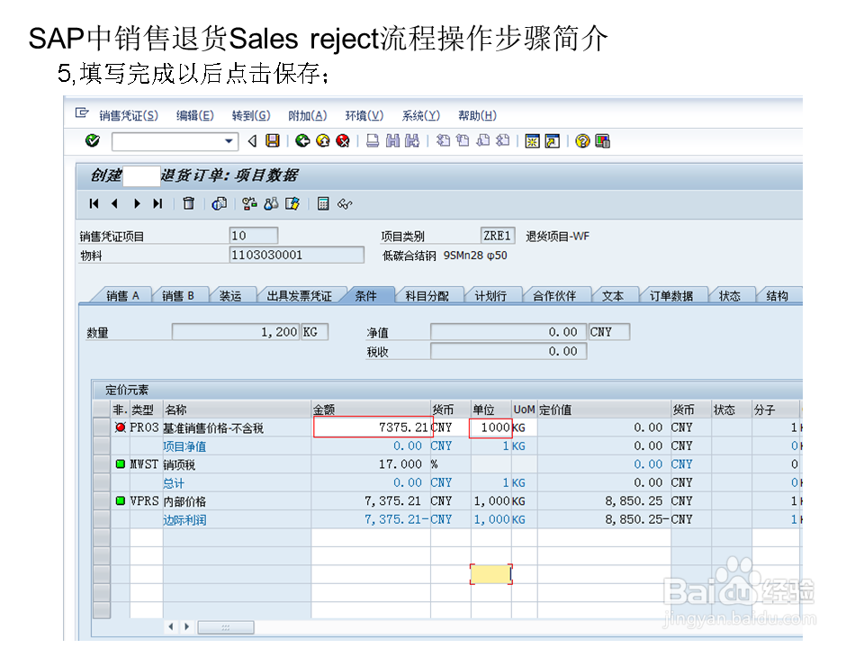Click the yellow highlighted empty cell

coord(490,574)
